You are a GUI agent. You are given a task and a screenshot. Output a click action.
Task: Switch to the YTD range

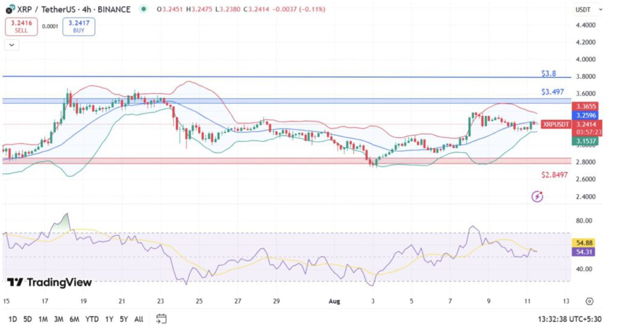click(92, 318)
